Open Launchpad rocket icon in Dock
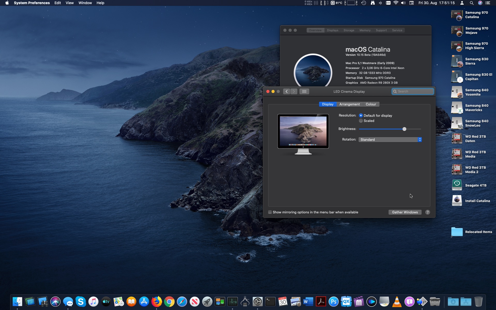 (x=207, y=301)
